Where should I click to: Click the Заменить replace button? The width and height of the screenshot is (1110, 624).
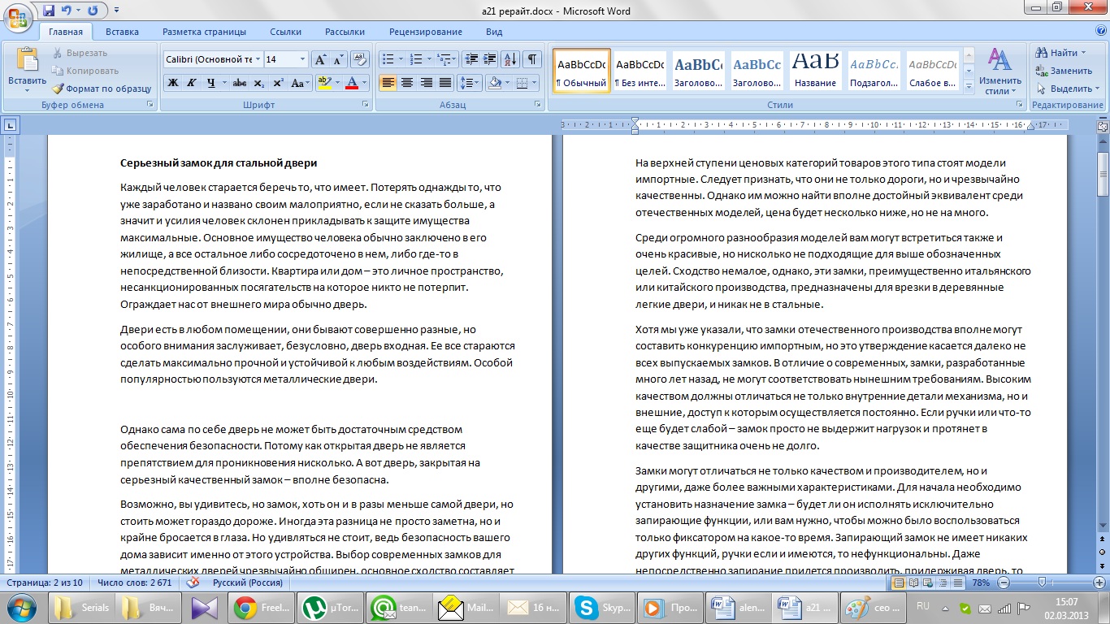coord(1064,71)
